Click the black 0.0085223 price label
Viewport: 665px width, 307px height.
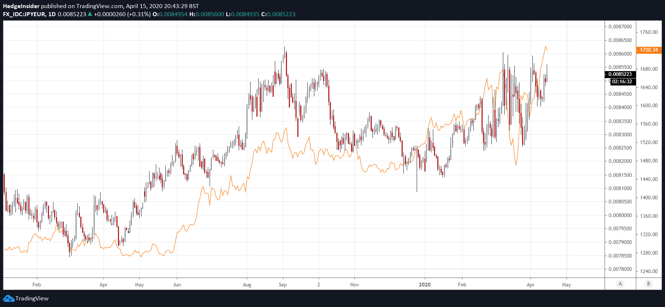pyautogui.click(x=620, y=74)
